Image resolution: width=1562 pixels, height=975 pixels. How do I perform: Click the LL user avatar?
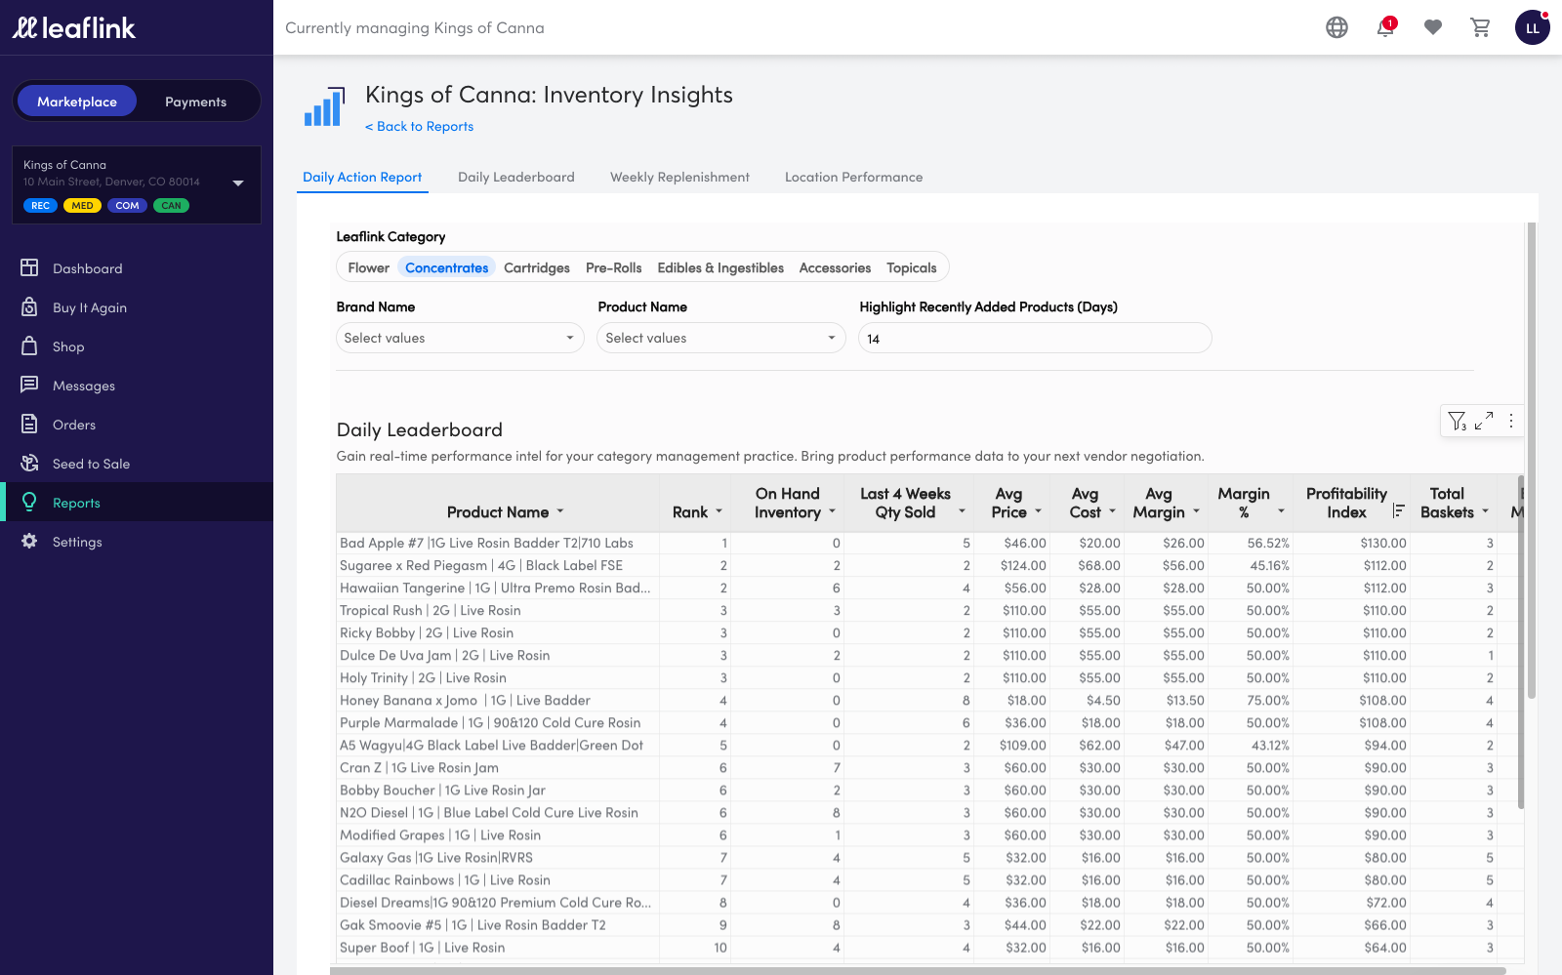point(1532,28)
